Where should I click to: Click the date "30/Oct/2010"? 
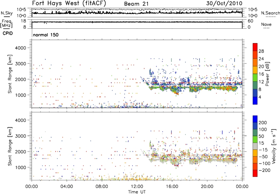click(224, 3)
